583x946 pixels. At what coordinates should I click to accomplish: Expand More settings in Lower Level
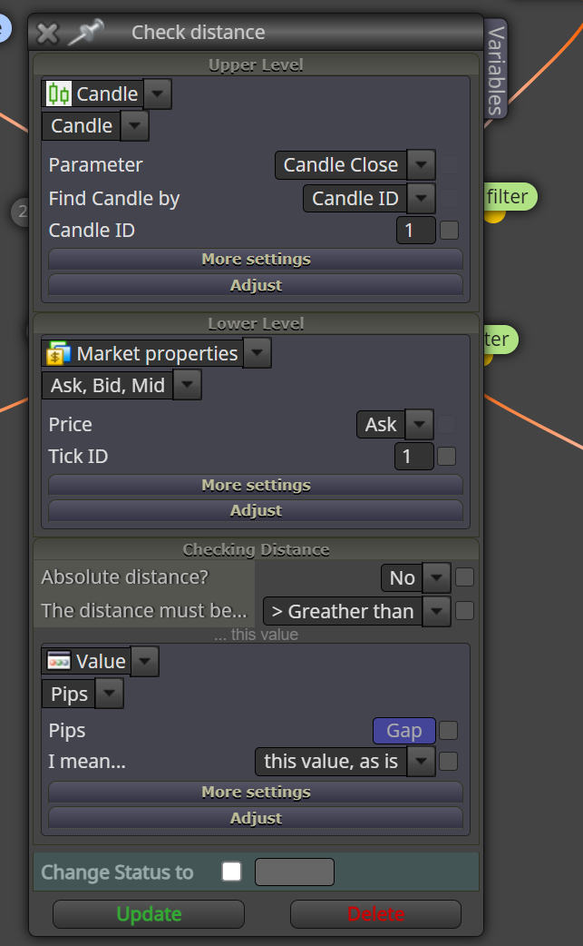click(x=256, y=485)
